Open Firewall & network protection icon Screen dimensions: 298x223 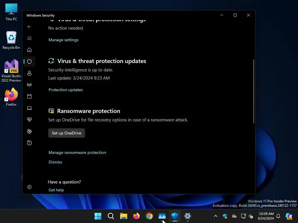29,85
